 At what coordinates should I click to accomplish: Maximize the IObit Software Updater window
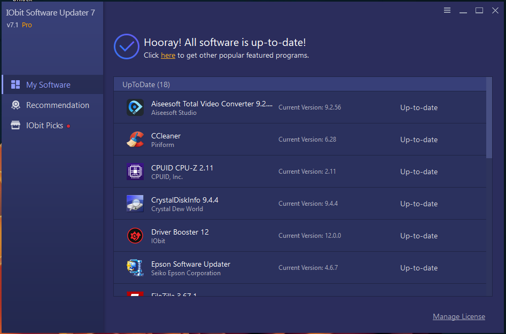coord(479,10)
